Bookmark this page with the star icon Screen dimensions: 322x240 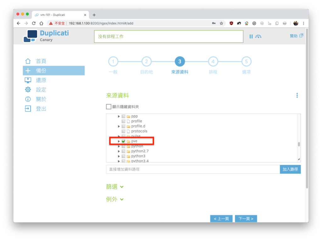[x=221, y=23]
